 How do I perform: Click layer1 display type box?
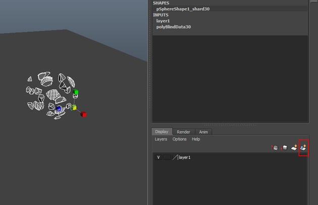click(167, 157)
